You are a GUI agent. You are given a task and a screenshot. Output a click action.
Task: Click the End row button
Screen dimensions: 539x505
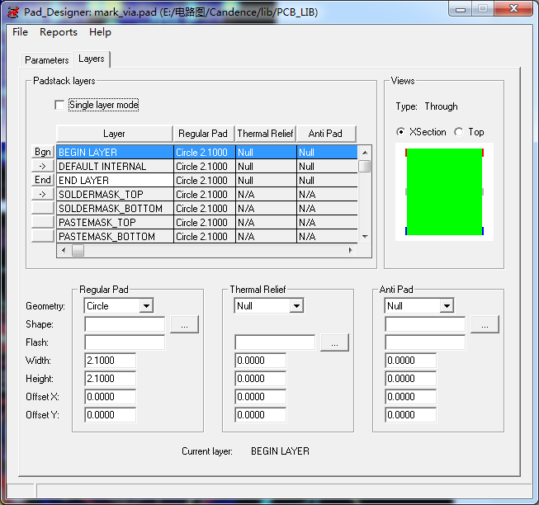[43, 180]
